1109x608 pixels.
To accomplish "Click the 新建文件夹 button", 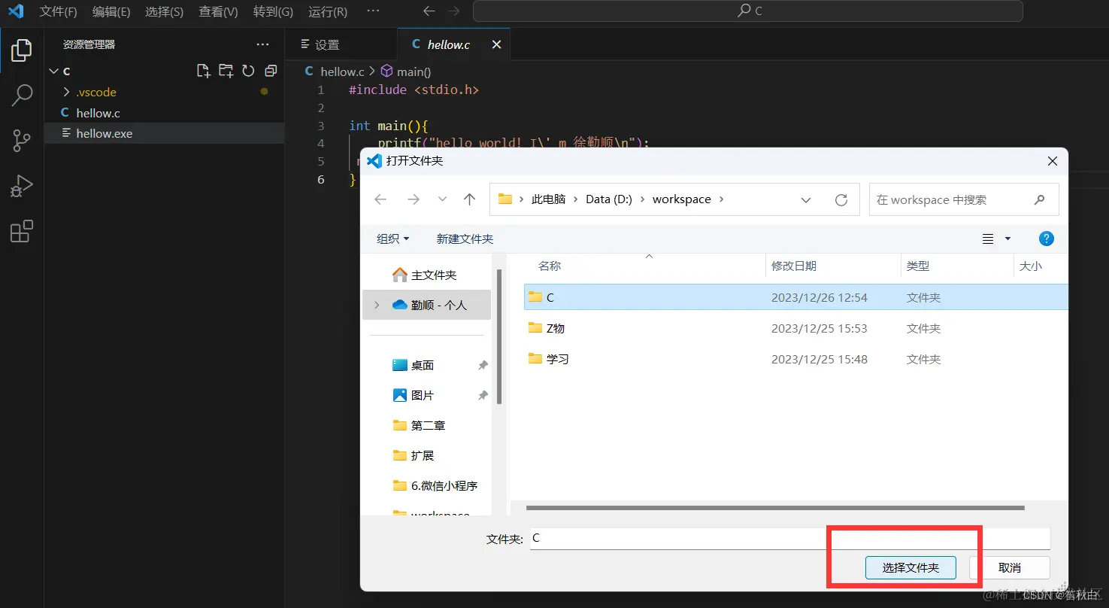I will click(x=465, y=239).
